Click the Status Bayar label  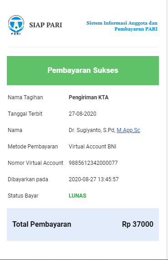click(23, 196)
